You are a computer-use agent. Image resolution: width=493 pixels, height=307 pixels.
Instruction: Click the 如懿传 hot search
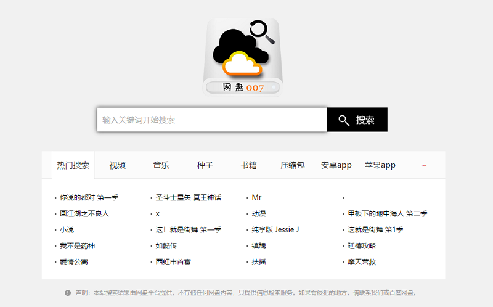pyautogui.click(x=166, y=246)
